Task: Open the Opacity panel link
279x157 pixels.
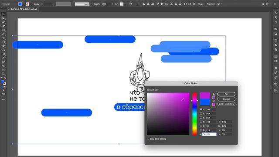Action: point(97,4)
